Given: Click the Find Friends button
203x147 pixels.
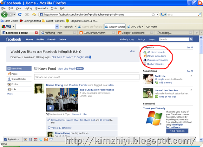Looking at the screenshot, I should [x=177, y=131].
